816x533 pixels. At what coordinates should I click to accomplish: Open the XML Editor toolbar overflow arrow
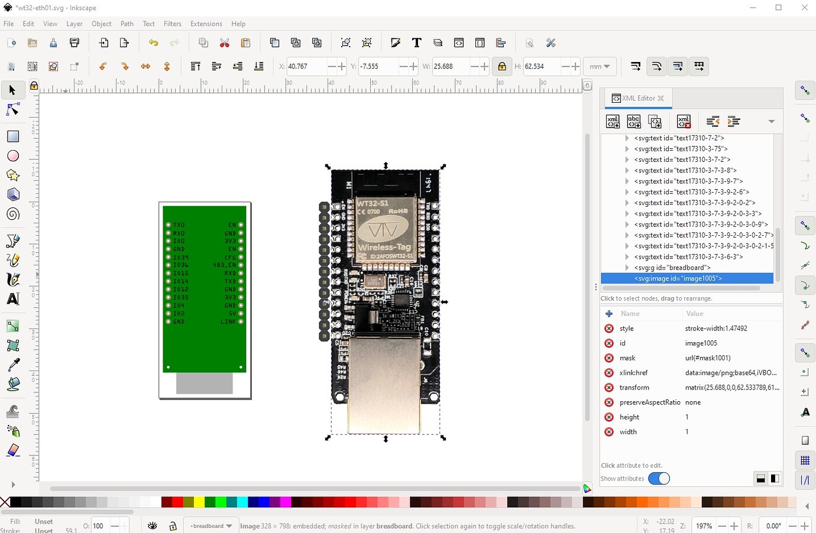click(771, 121)
